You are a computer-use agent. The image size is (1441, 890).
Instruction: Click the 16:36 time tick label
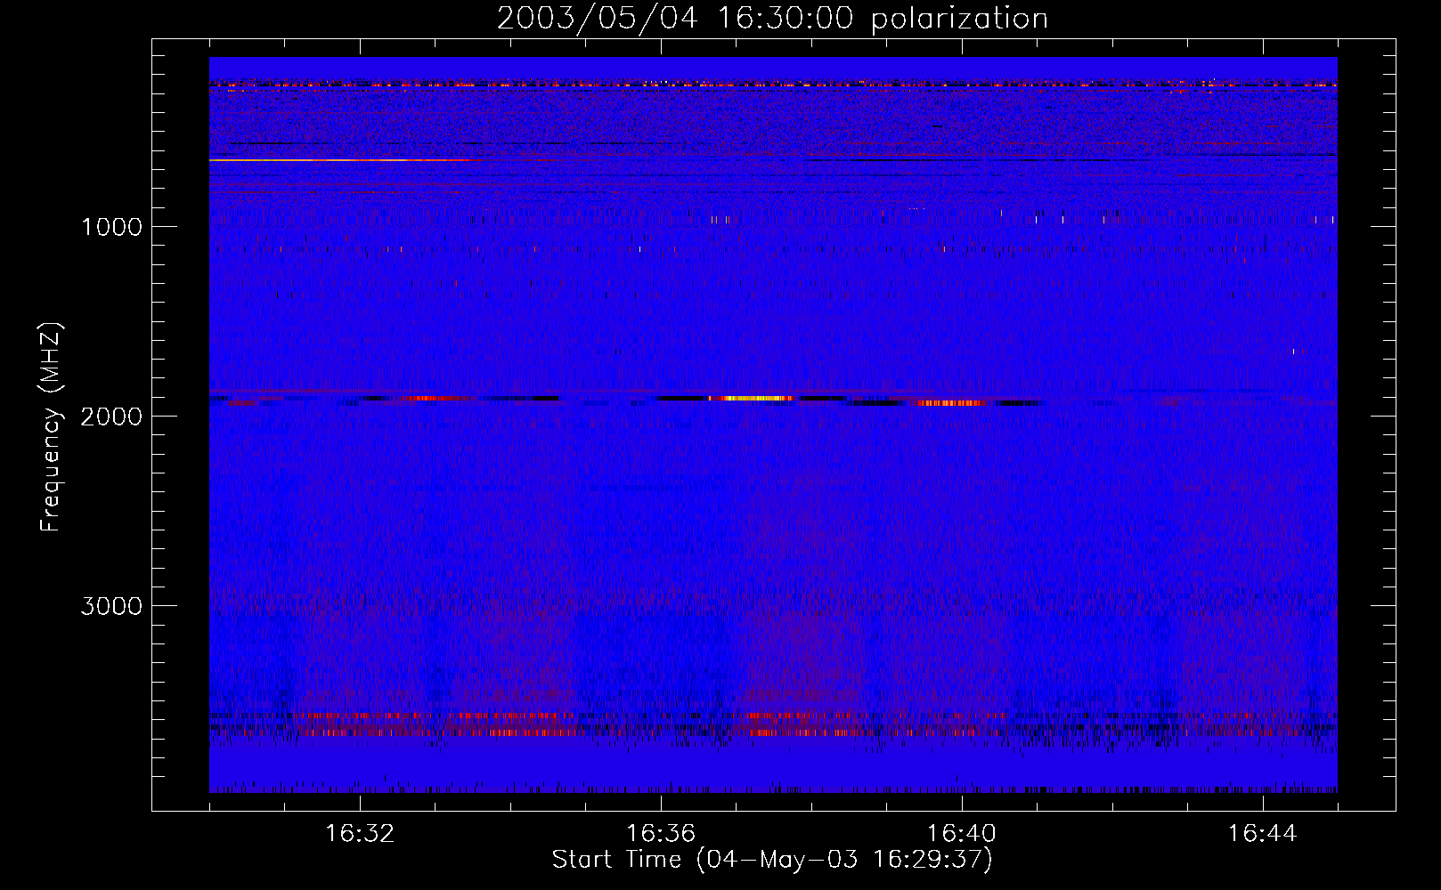point(661,834)
